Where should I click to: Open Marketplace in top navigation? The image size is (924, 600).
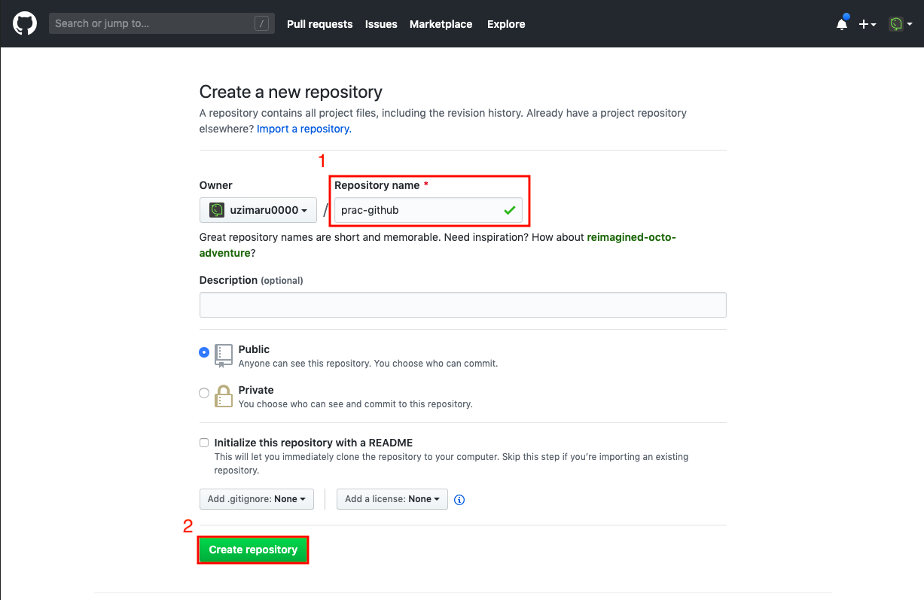(x=441, y=24)
